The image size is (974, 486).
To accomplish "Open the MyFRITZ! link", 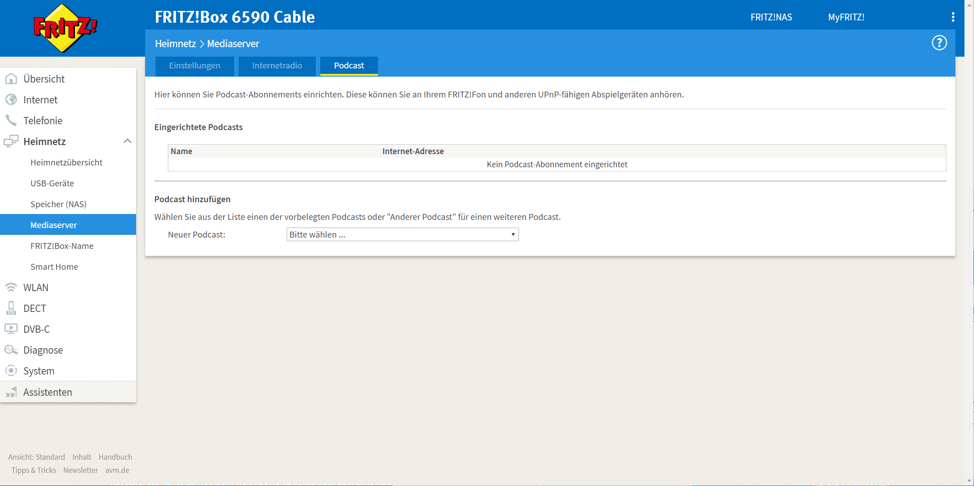I will (846, 17).
